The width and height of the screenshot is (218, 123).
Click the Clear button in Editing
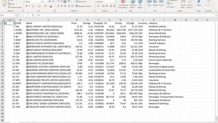[171, 7]
